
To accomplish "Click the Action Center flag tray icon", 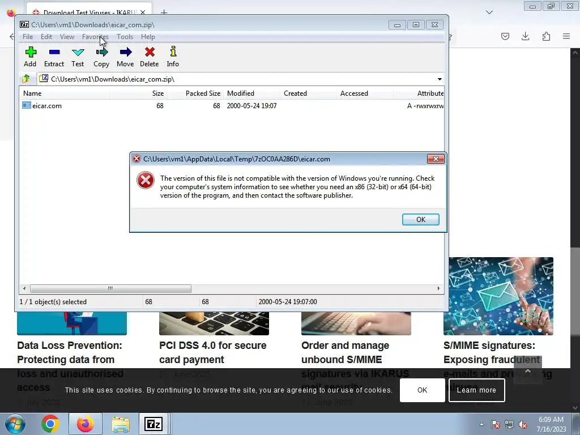I will click(x=495, y=424).
